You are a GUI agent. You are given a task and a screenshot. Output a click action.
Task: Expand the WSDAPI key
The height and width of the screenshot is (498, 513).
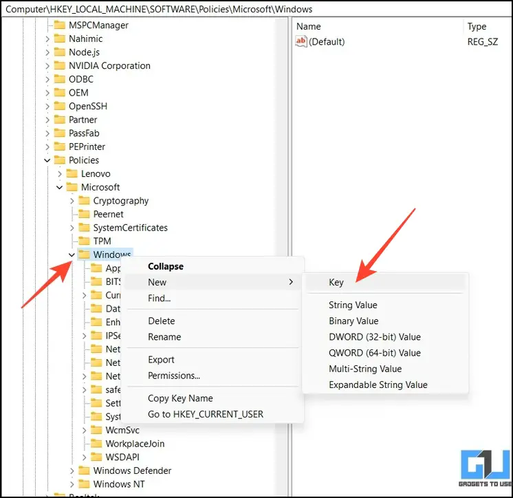point(84,457)
